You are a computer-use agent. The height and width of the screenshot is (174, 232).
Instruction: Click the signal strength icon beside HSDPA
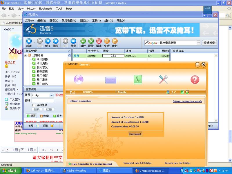(x=72, y=92)
